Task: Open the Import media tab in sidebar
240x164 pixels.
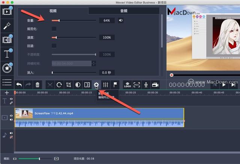Action: tap(7, 12)
